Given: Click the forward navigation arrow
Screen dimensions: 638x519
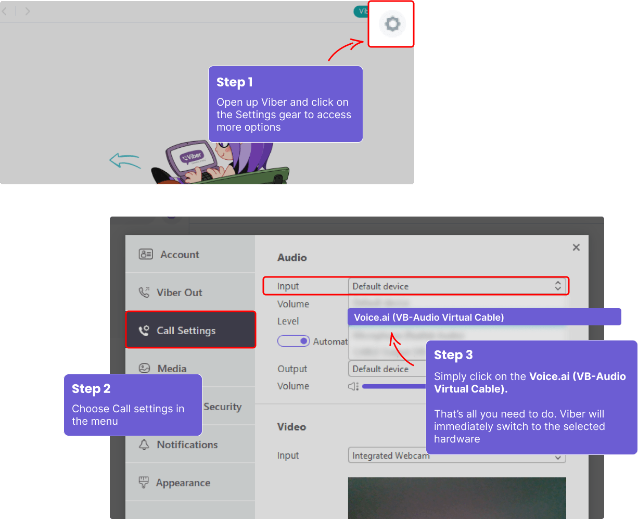Looking at the screenshot, I should coord(28,11).
